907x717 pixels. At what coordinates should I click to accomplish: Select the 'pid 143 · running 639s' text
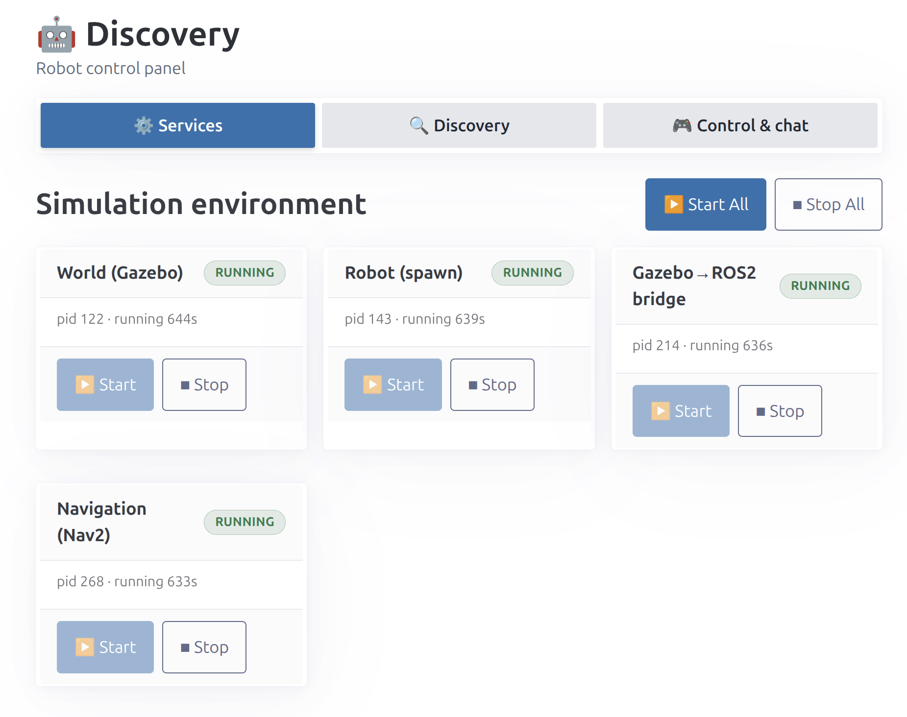pyautogui.click(x=415, y=319)
